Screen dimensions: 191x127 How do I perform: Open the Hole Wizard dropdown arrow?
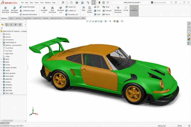coord(52,15)
